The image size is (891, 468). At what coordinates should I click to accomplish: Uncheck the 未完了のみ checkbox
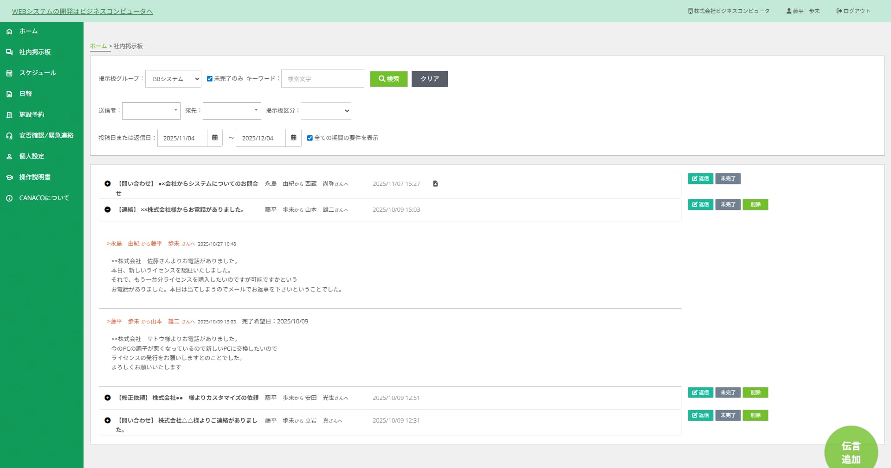(210, 79)
